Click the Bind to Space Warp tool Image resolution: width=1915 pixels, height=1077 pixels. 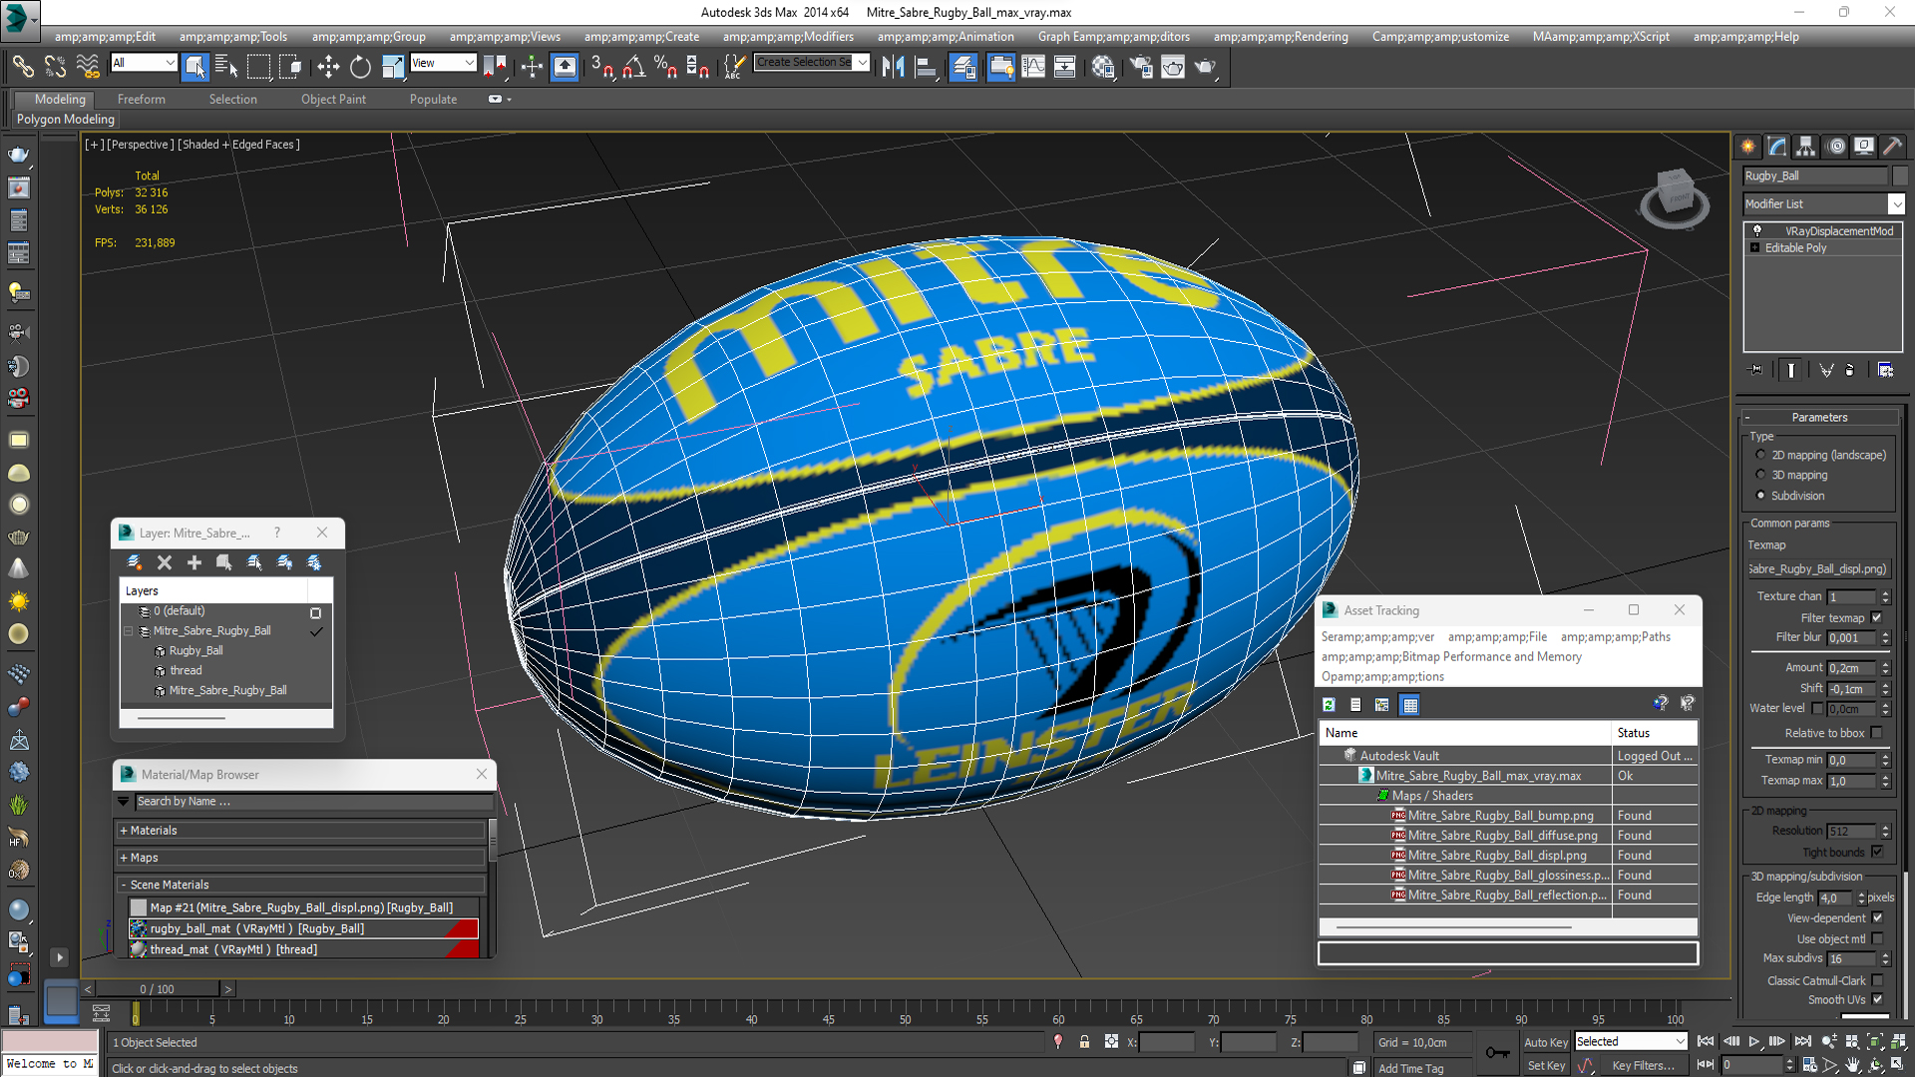tap(88, 67)
